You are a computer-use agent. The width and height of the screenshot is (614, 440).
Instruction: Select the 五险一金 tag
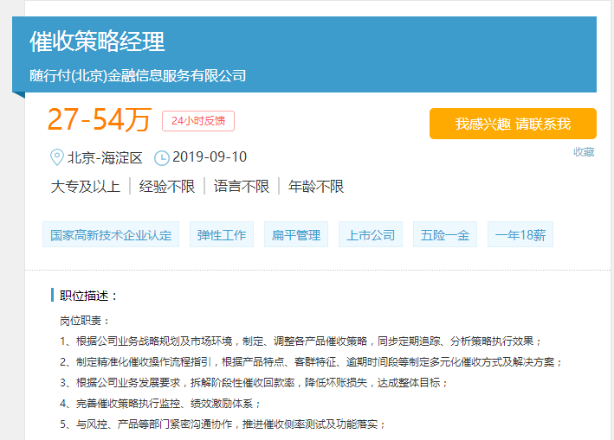(445, 235)
